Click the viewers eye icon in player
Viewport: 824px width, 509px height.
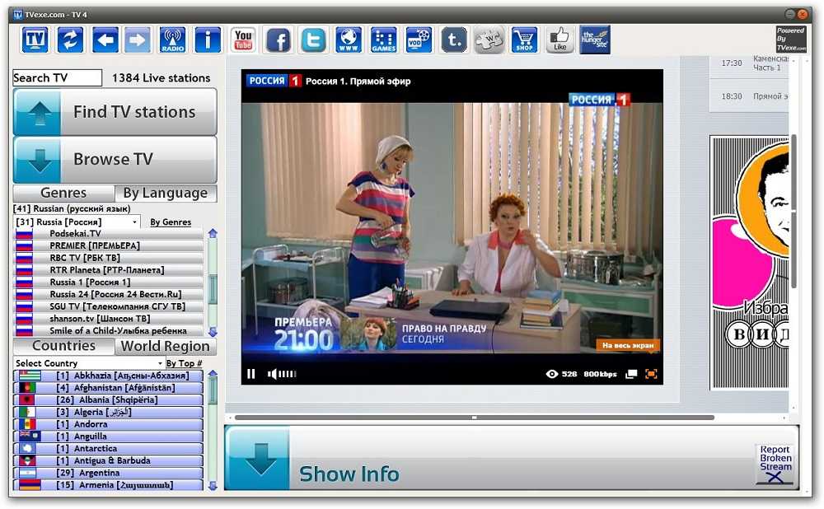(x=552, y=373)
